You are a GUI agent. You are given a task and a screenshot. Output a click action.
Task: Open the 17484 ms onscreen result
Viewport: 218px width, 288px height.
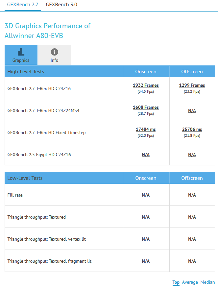pos(146,130)
